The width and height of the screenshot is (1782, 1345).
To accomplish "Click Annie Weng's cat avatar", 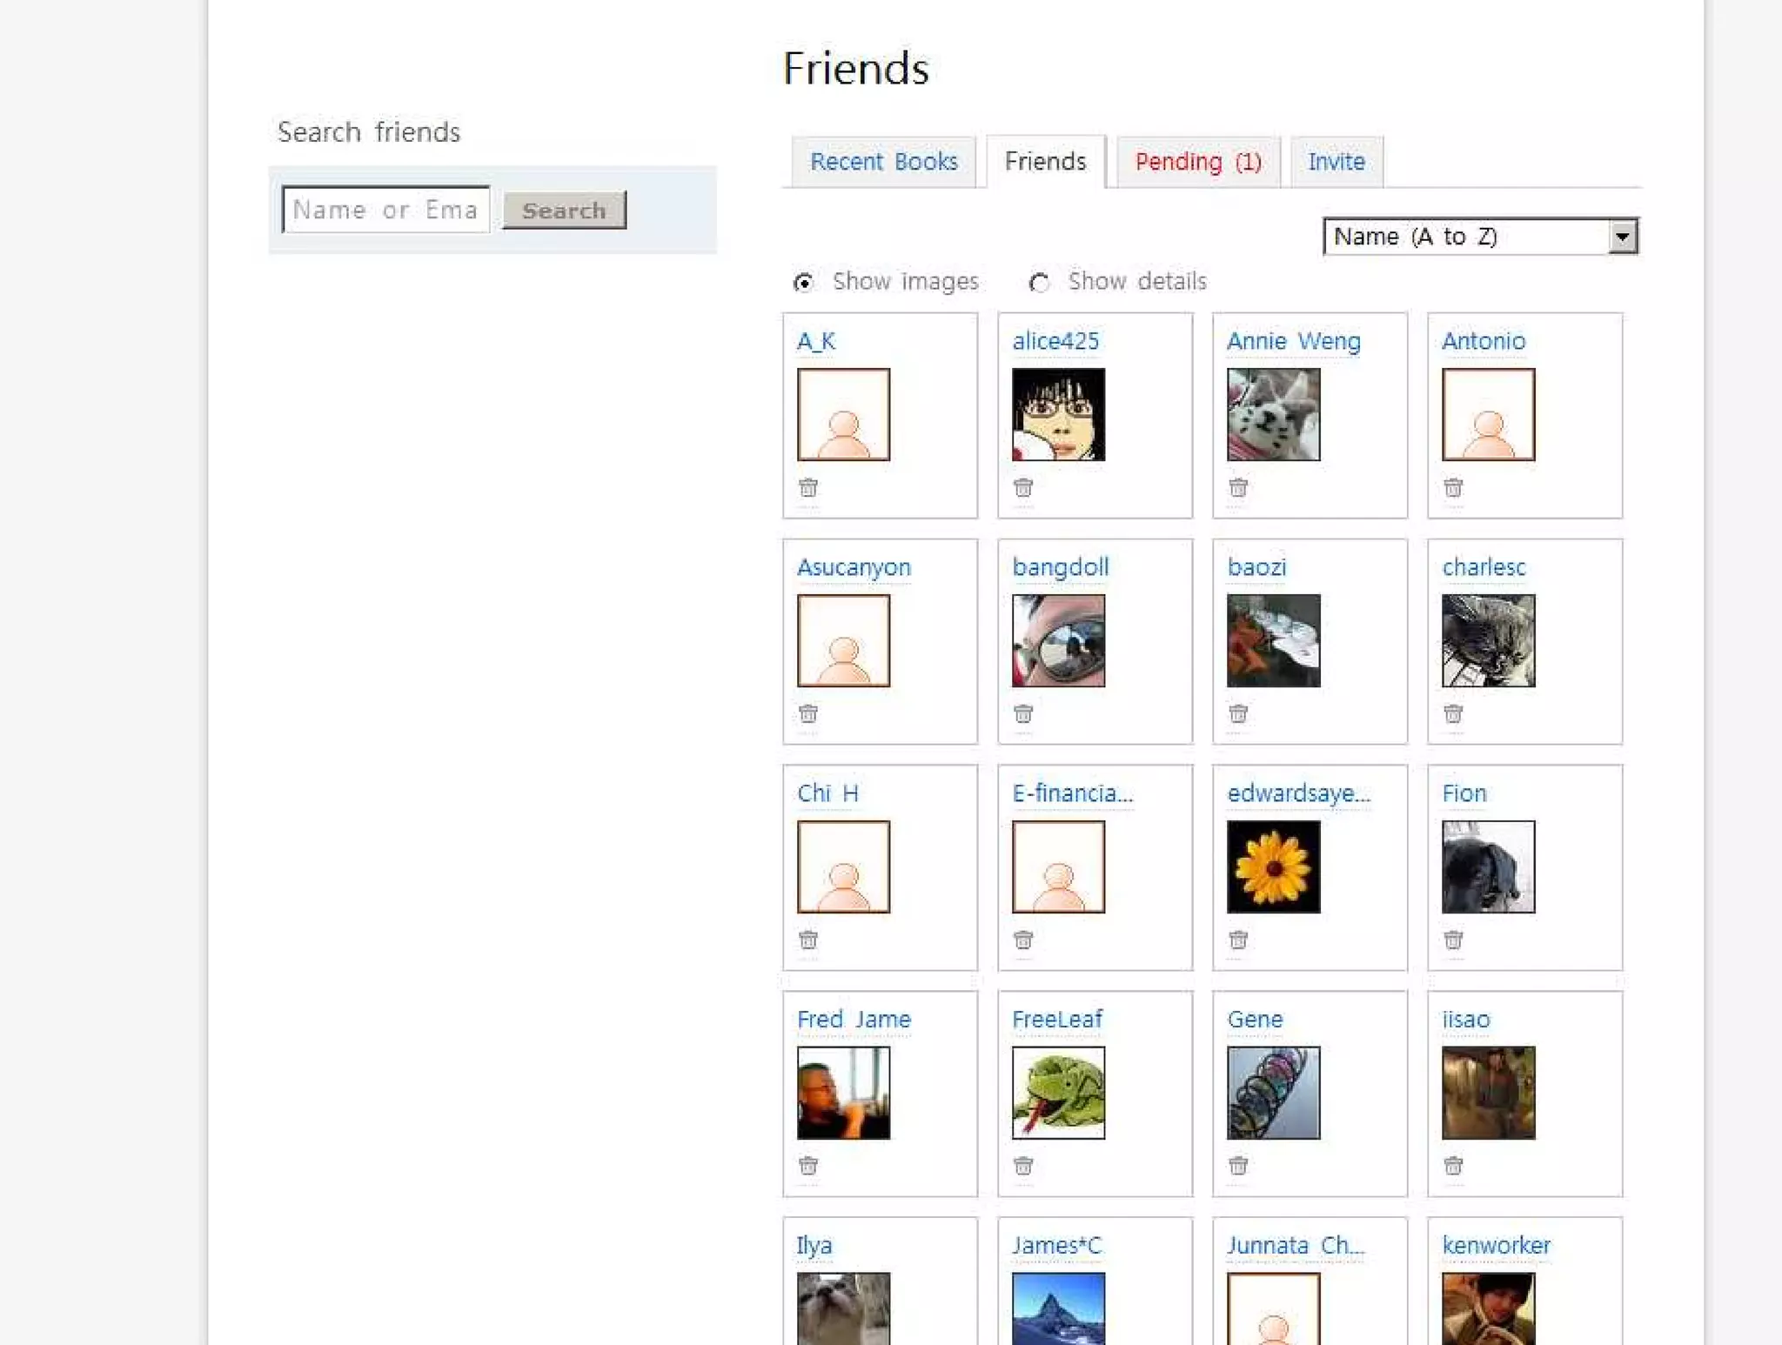I will [1273, 414].
